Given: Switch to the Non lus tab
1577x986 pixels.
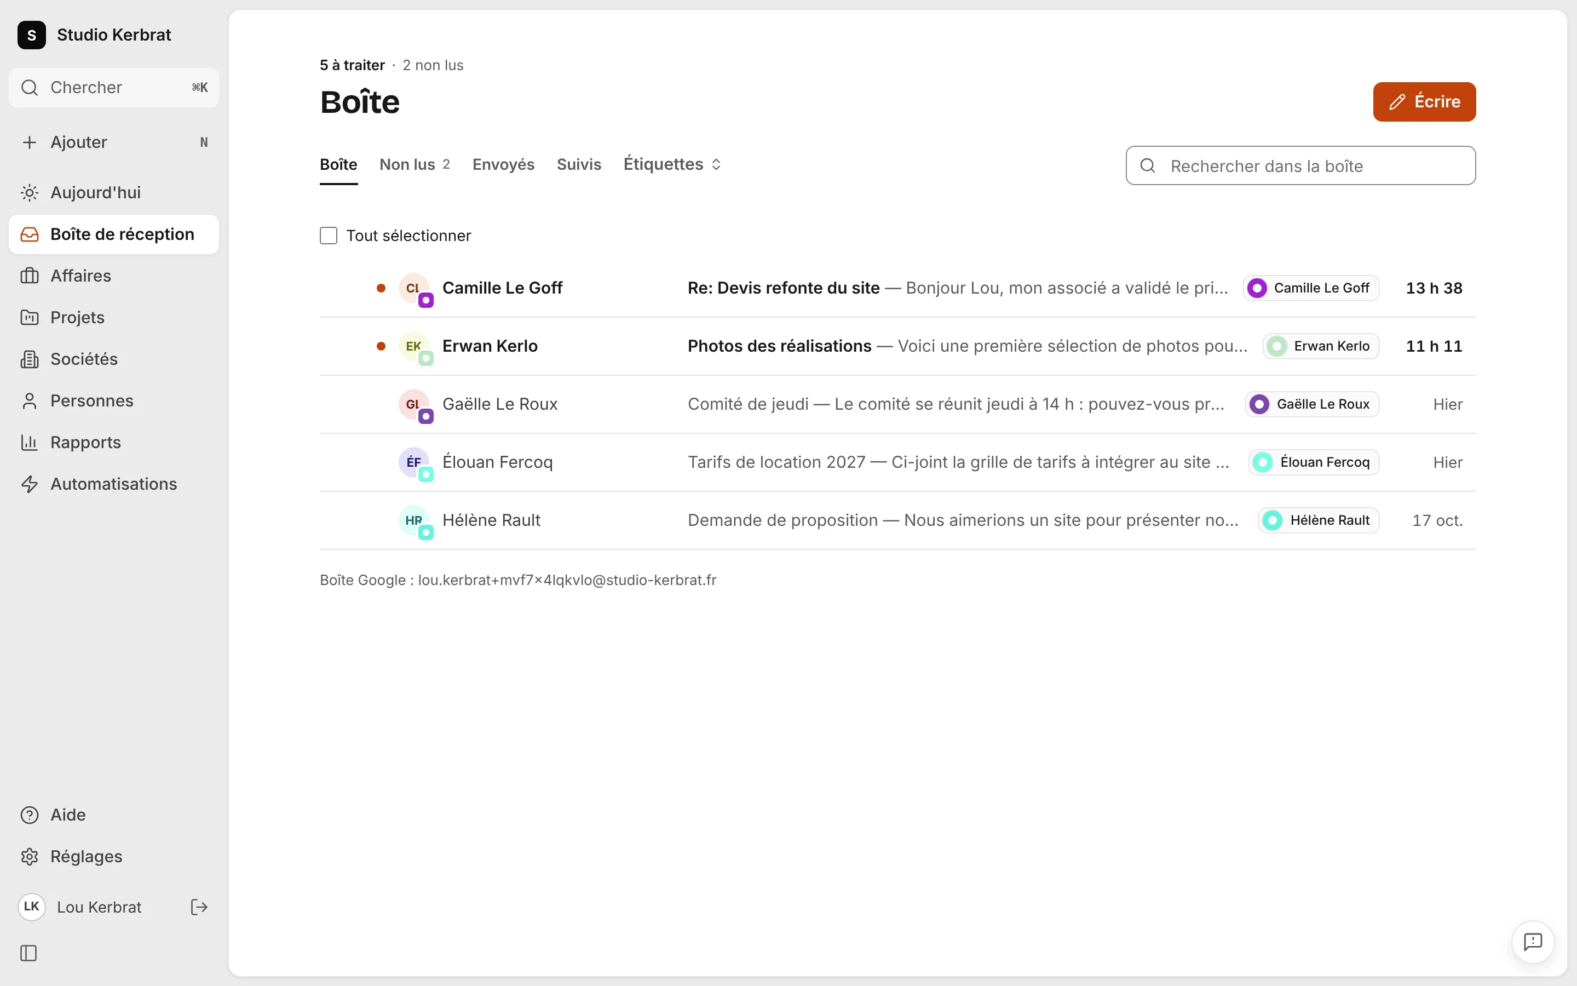Looking at the screenshot, I should pos(415,164).
